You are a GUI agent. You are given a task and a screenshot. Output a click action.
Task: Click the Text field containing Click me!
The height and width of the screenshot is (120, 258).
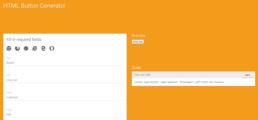[x=65, y=80]
